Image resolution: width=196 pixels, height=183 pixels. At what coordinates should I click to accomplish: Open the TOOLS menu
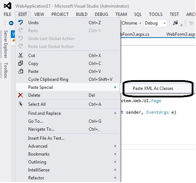point(155,14)
